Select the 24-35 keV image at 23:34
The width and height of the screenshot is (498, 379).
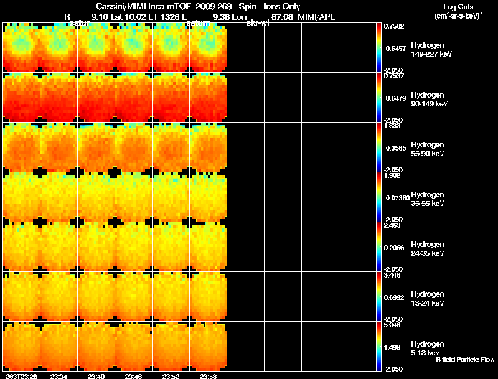pyautogui.click(x=59, y=247)
